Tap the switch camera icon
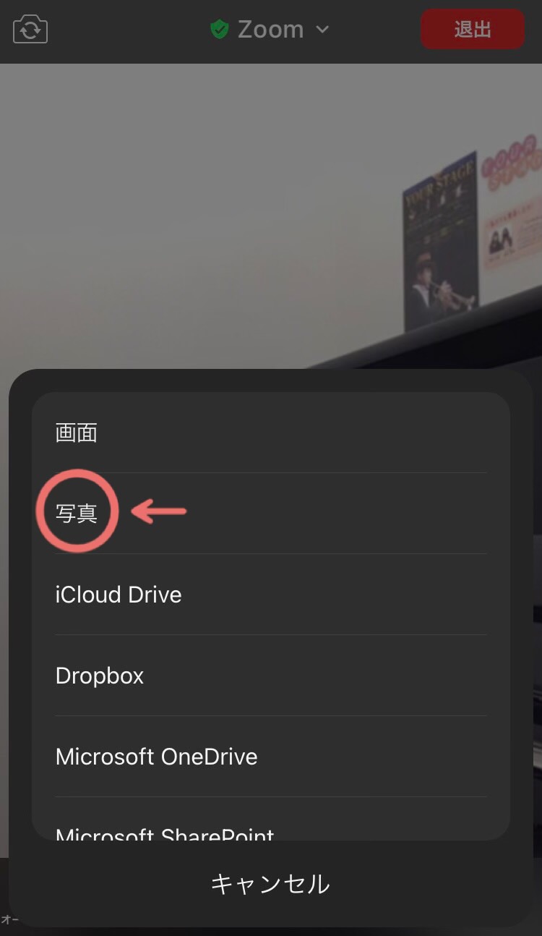 tap(30, 30)
